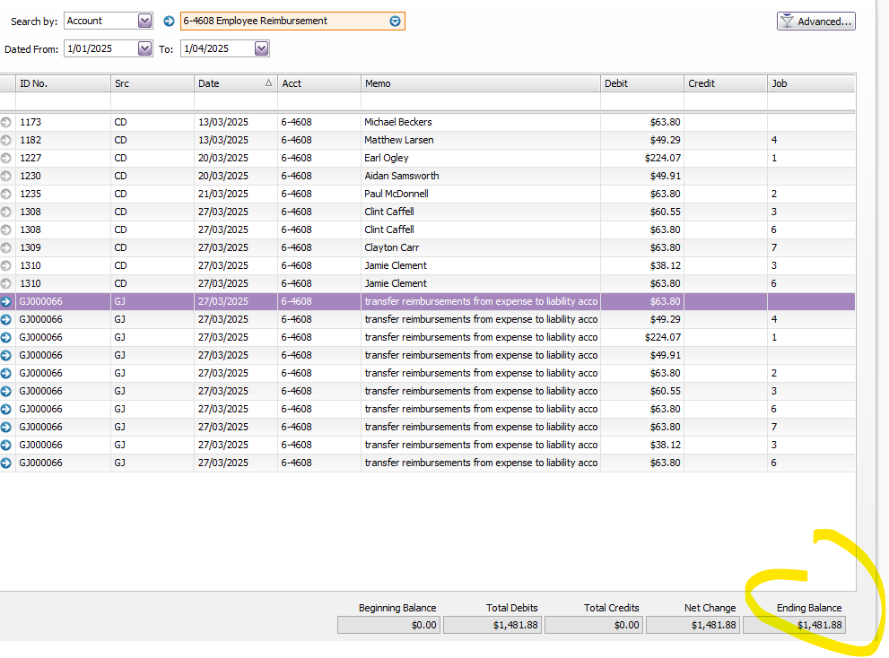Open the To date picker dropdown
The height and width of the screenshot is (658, 889).
click(261, 48)
